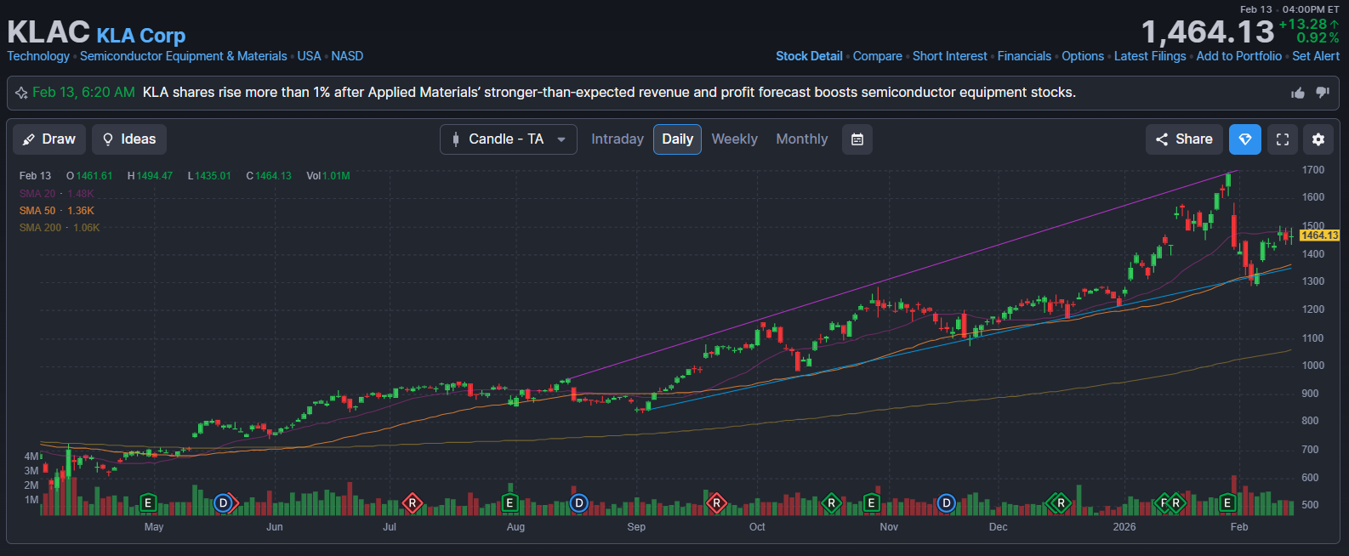The width and height of the screenshot is (1349, 556).
Task: Click the low value L 1435.01
Action: 209,176
